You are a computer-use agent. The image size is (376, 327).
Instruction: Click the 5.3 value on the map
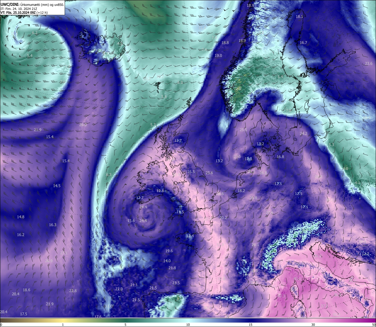[x=331, y=145]
